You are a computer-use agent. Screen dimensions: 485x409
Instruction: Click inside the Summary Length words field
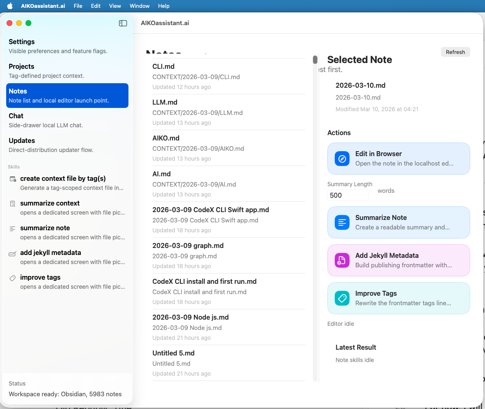347,195
